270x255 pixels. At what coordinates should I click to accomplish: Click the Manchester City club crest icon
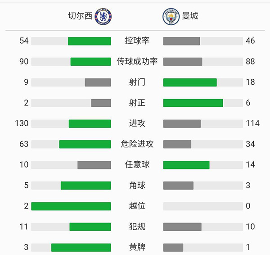(x=171, y=16)
